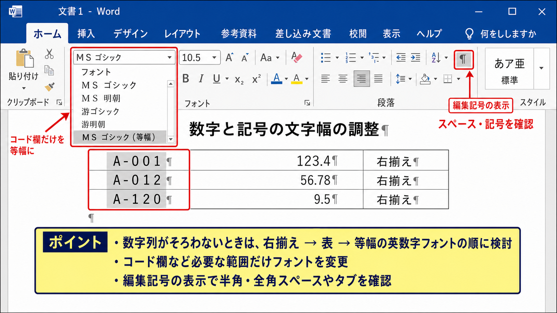Increase paragraph indent

click(x=415, y=58)
